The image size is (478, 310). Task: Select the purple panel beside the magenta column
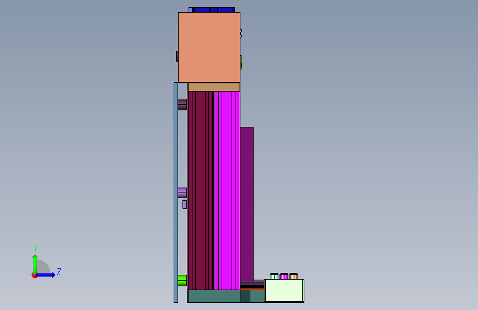click(x=246, y=204)
